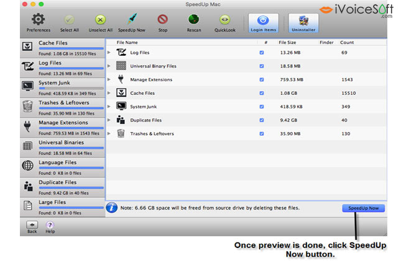Image resolution: width=401 pixels, height=261 pixels.
Task: Click the Rescan radar icon
Action: point(194,19)
